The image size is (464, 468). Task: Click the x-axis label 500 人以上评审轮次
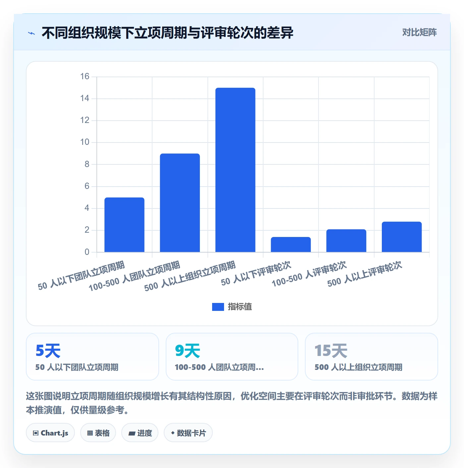(x=365, y=274)
